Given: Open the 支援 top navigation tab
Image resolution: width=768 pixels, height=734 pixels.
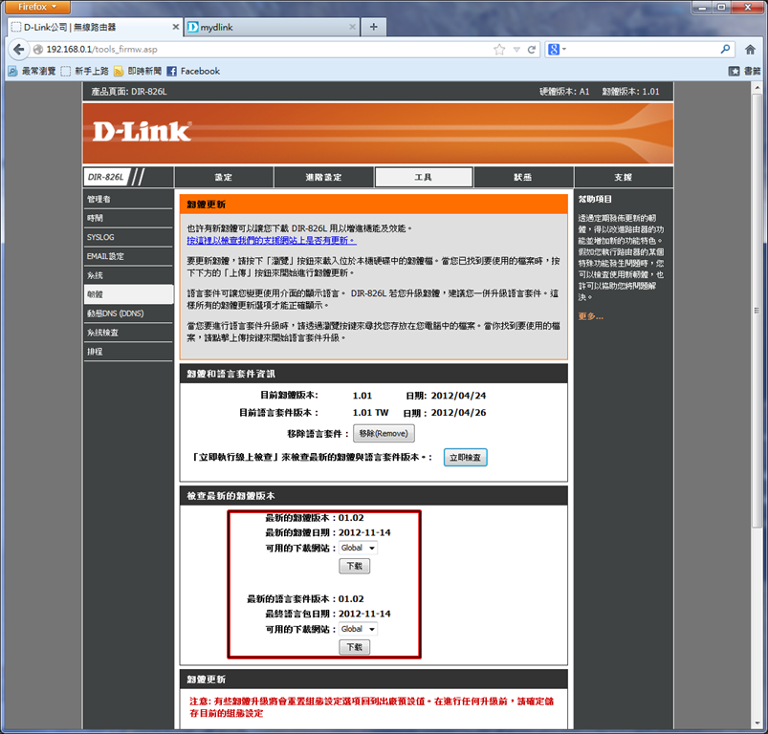Looking at the screenshot, I should pos(624,177).
